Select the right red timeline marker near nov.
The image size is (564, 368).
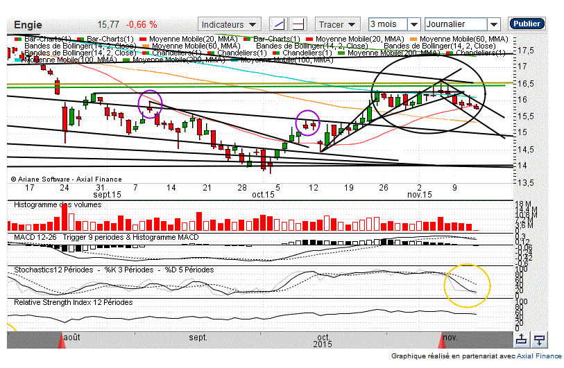point(443,339)
